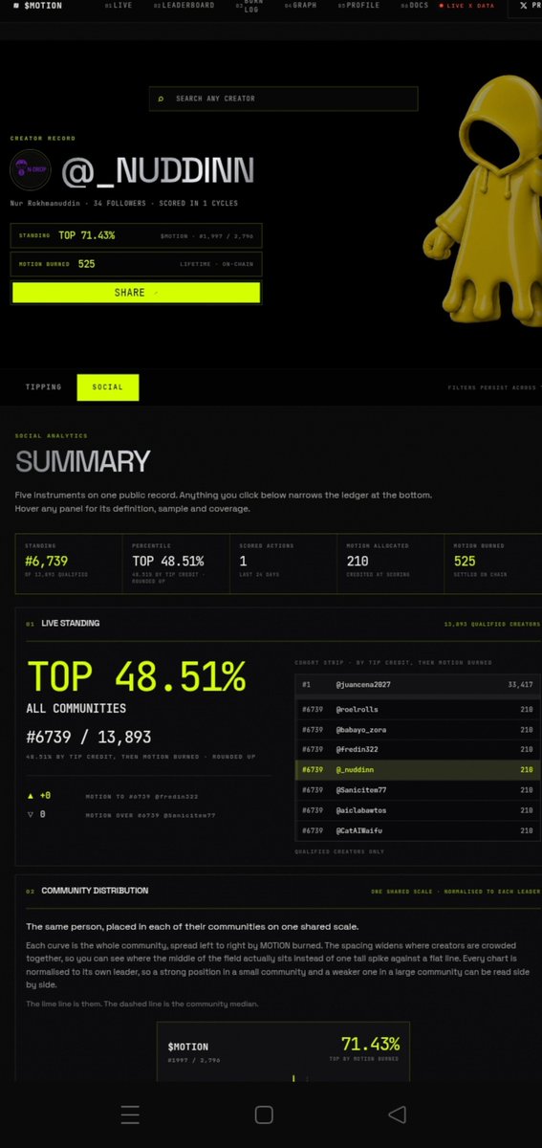
Task: Click the MOTION BURNED 525 panel
Action: tap(137, 264)
